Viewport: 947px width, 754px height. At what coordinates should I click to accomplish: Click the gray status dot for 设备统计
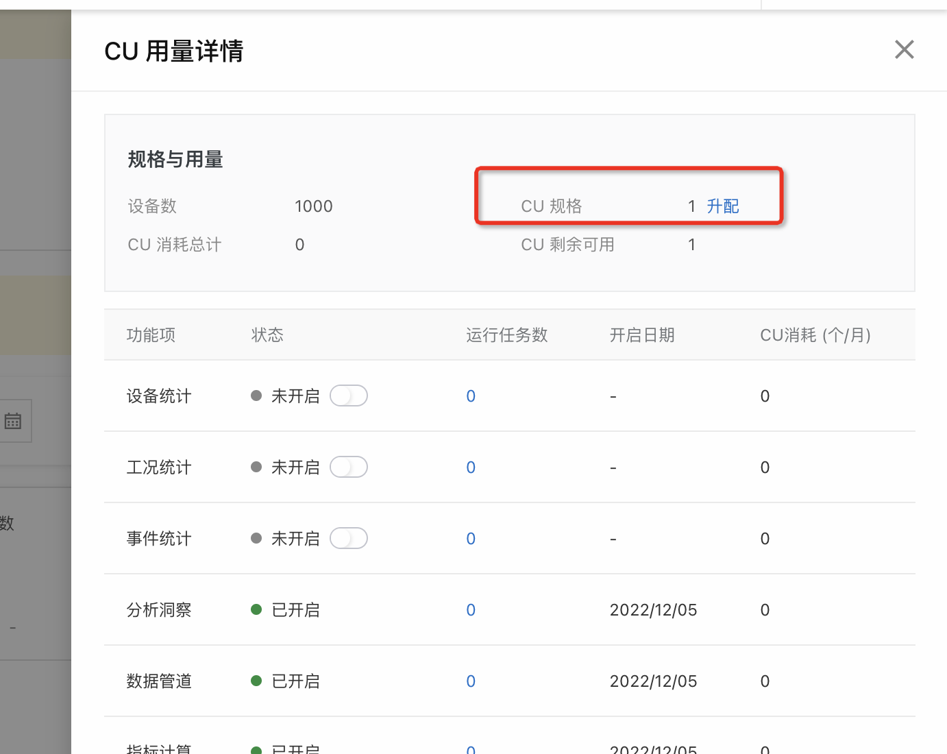[x=257, y=396]
